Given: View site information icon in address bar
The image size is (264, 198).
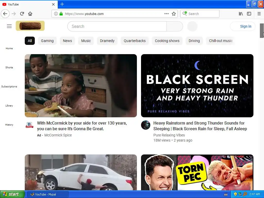Looking at the screenshot, I should pos(56,14).
